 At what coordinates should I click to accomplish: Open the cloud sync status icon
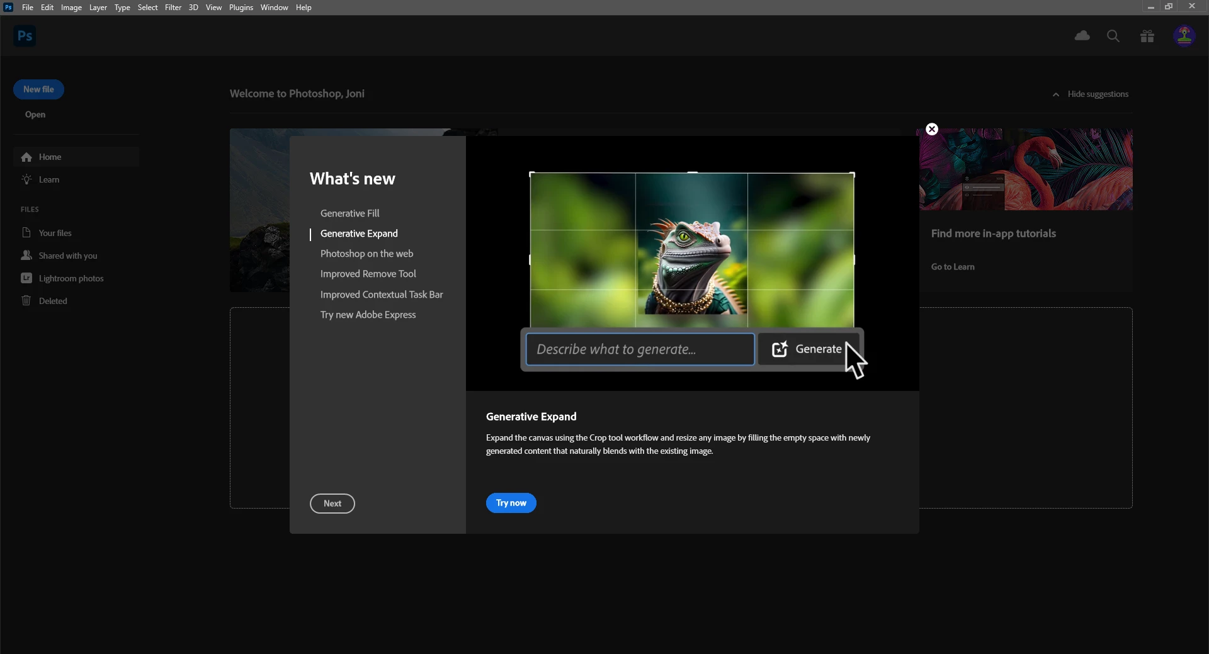click(1082, 36)
